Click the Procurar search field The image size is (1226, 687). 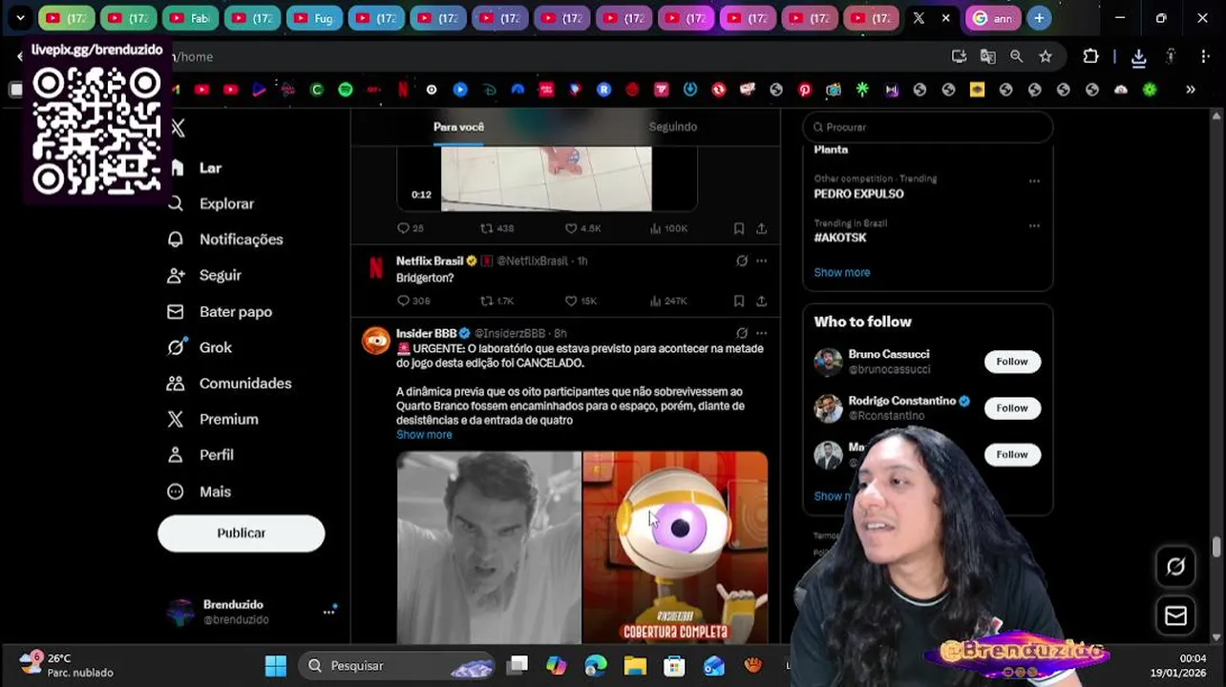coord(927,127)
